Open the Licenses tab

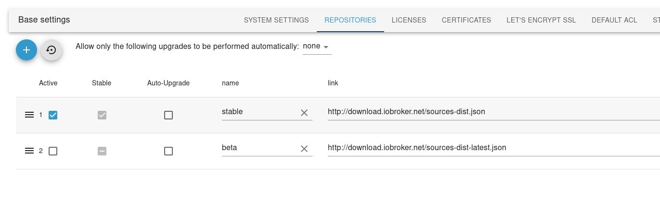(409, 20)
